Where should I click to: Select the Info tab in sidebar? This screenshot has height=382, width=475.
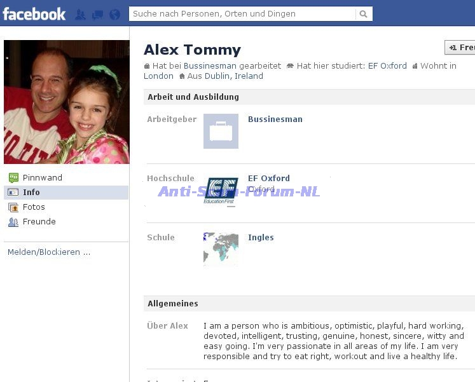66,193
